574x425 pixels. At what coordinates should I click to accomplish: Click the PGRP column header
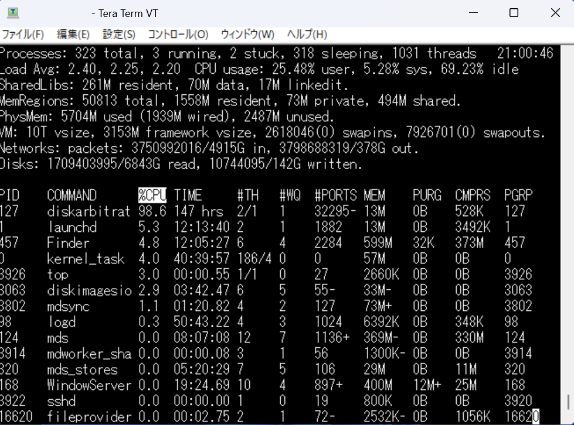(518, 195)
